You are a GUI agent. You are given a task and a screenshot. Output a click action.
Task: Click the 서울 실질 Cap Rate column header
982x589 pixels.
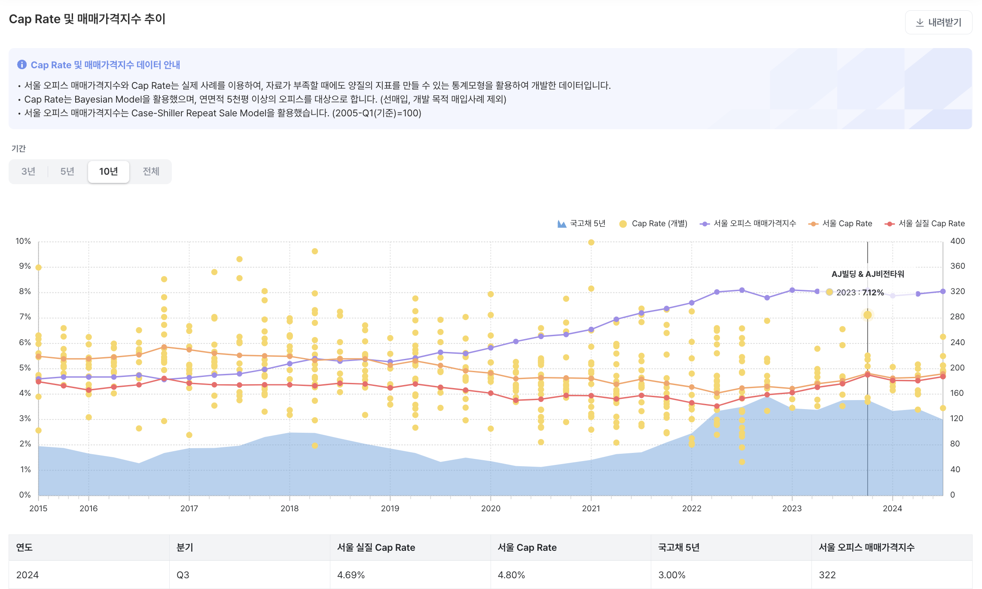tap(376, 547)
